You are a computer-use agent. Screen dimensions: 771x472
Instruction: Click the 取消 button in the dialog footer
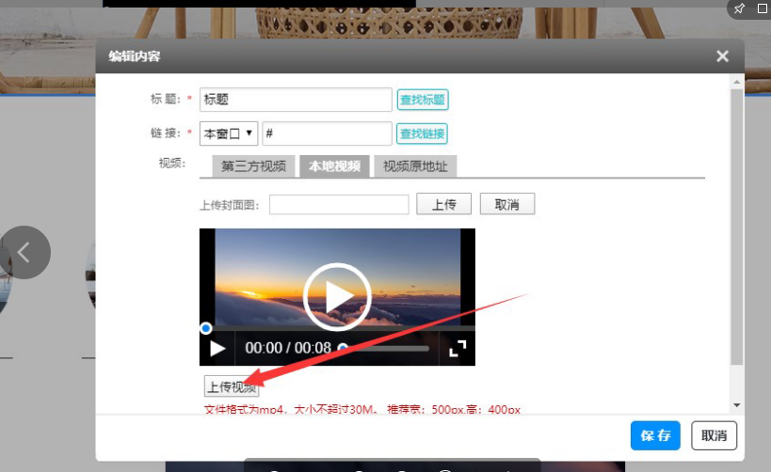[x=714, y=435]
